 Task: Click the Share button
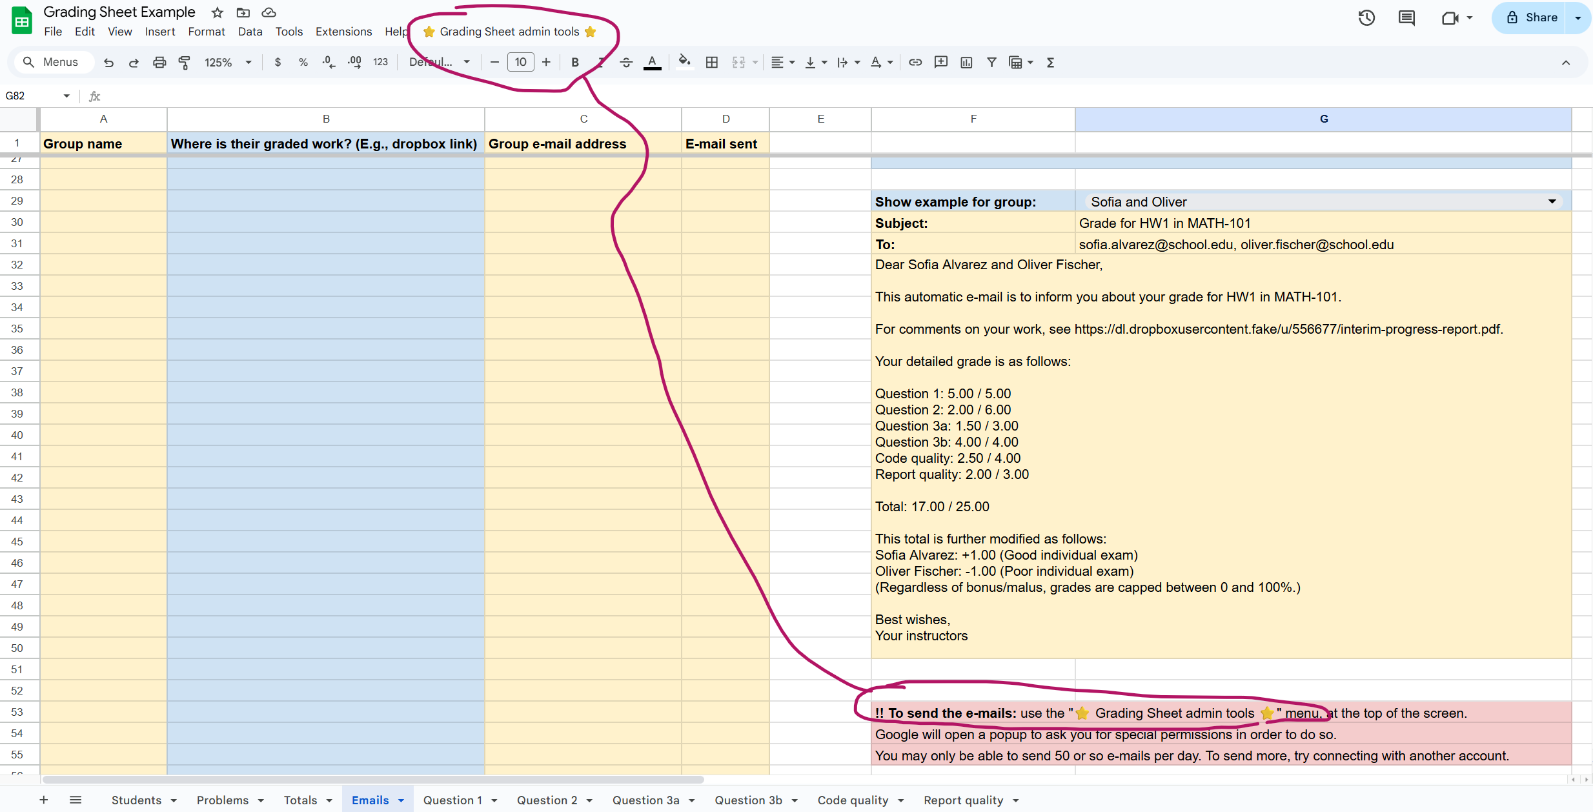coord(1532,18)
